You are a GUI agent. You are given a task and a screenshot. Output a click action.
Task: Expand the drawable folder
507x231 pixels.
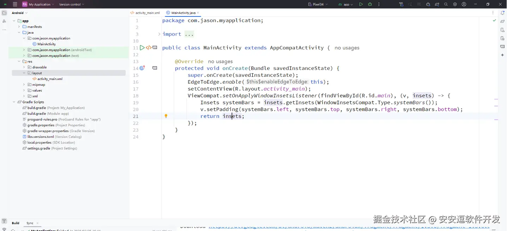pyautogui.click(x=24, y=67)
